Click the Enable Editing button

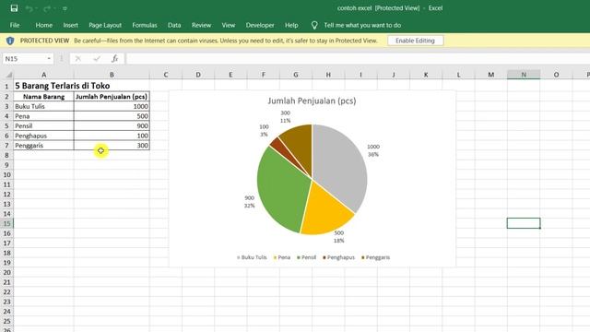pyautogui.click(x=415, y=41)
